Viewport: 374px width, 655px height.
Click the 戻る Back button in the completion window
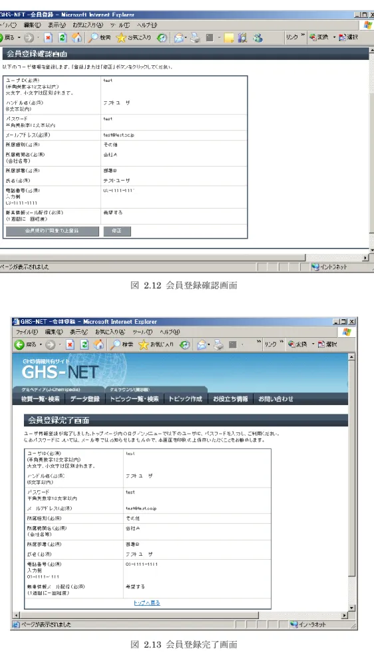point(27,344)
